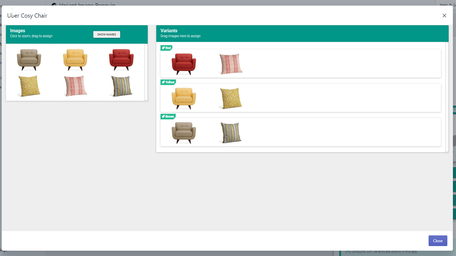Click the Uber Cosy Chair title text

click(27, 16)
